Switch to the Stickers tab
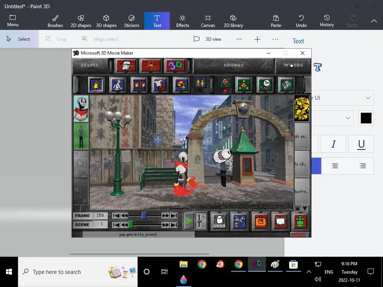 tap(132, 21)
